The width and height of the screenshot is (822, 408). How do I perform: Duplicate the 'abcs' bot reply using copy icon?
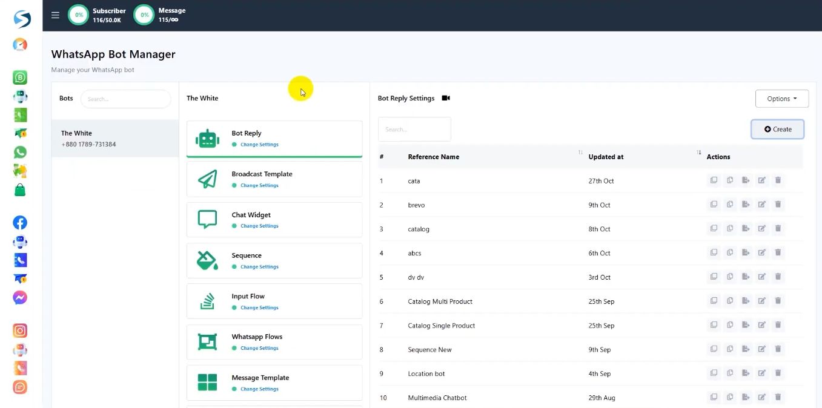click(x=730, y=253)
